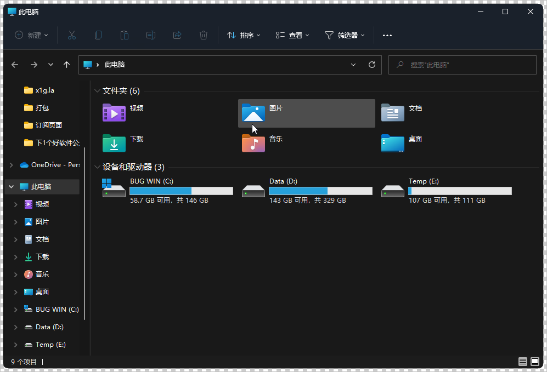The height and width of the screenshot is (372, 547).
Task: Click the Delete trash can icon
Action: click(x=204, y=35)
